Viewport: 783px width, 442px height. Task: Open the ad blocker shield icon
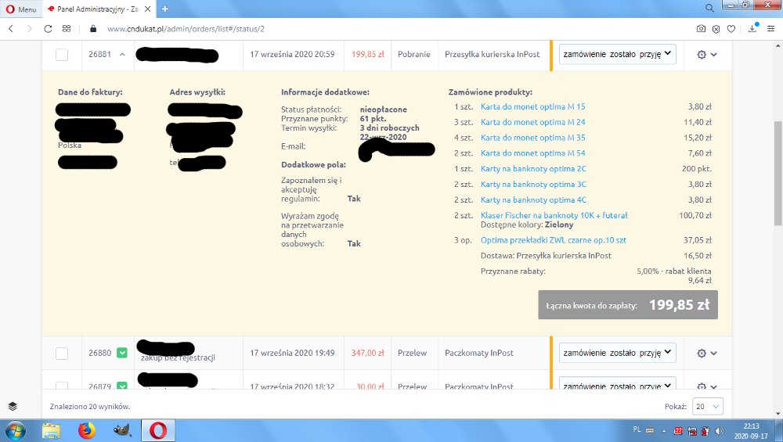(x=716, y=29)
